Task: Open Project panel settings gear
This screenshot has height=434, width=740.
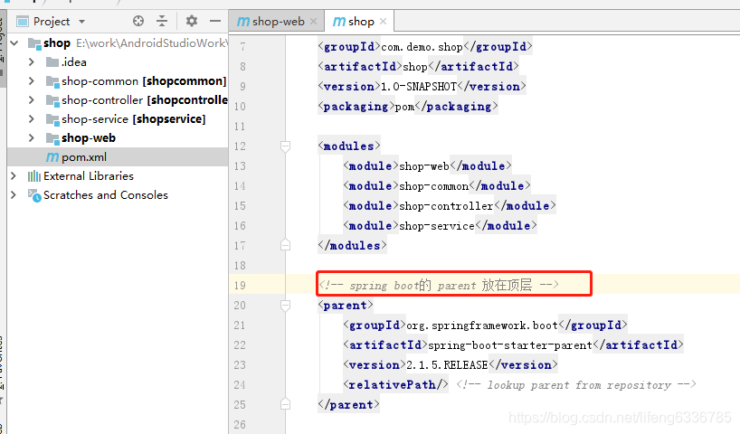Action: (x=191, y=21)
